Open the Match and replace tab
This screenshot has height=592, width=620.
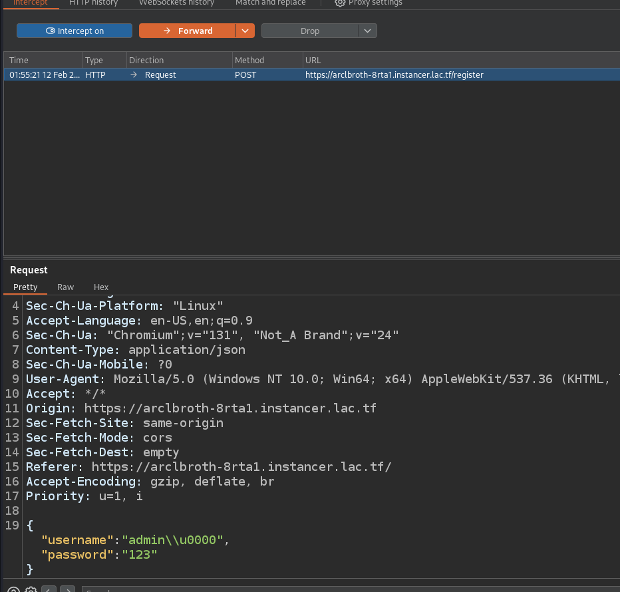270,3
